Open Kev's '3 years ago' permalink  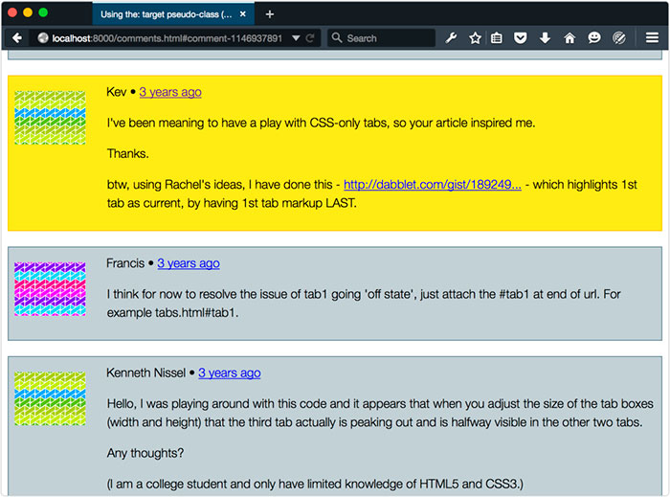pos(170,92)
